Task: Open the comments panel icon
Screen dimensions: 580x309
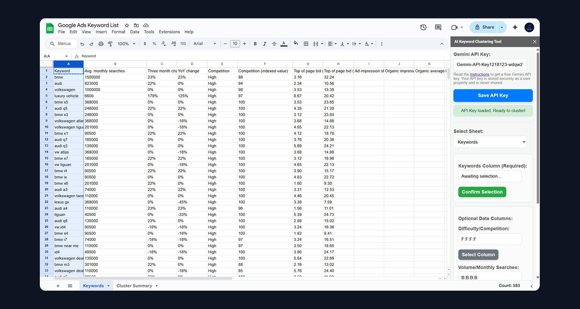Action: pyautogui.click(x=438, y=27)
